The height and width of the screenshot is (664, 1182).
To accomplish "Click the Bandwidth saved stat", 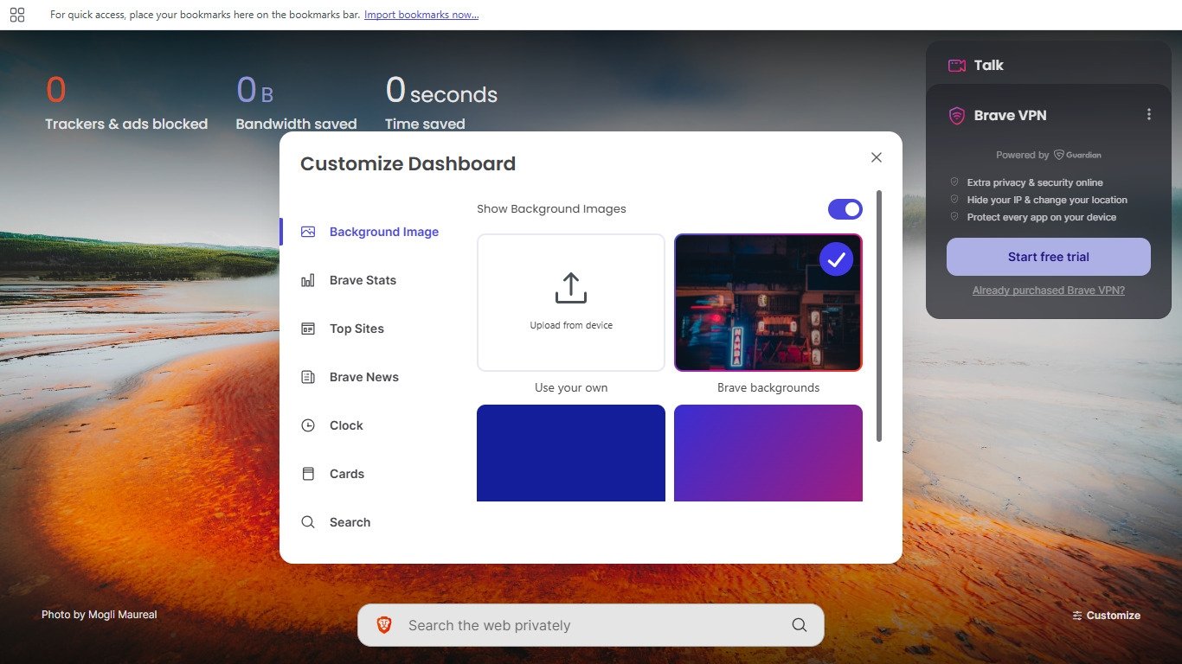I will pyautogui.click(x=296, y=104).
